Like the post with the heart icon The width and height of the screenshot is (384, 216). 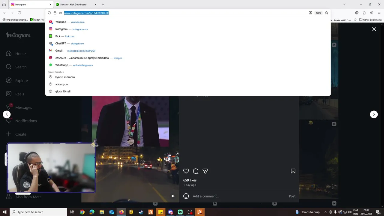coord(186,171)
